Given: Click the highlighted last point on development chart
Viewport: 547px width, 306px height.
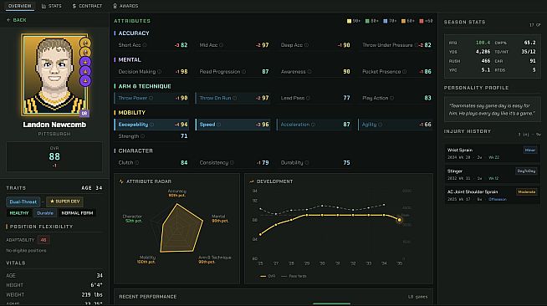Looking at the screenshot, I should coord(400,220).
